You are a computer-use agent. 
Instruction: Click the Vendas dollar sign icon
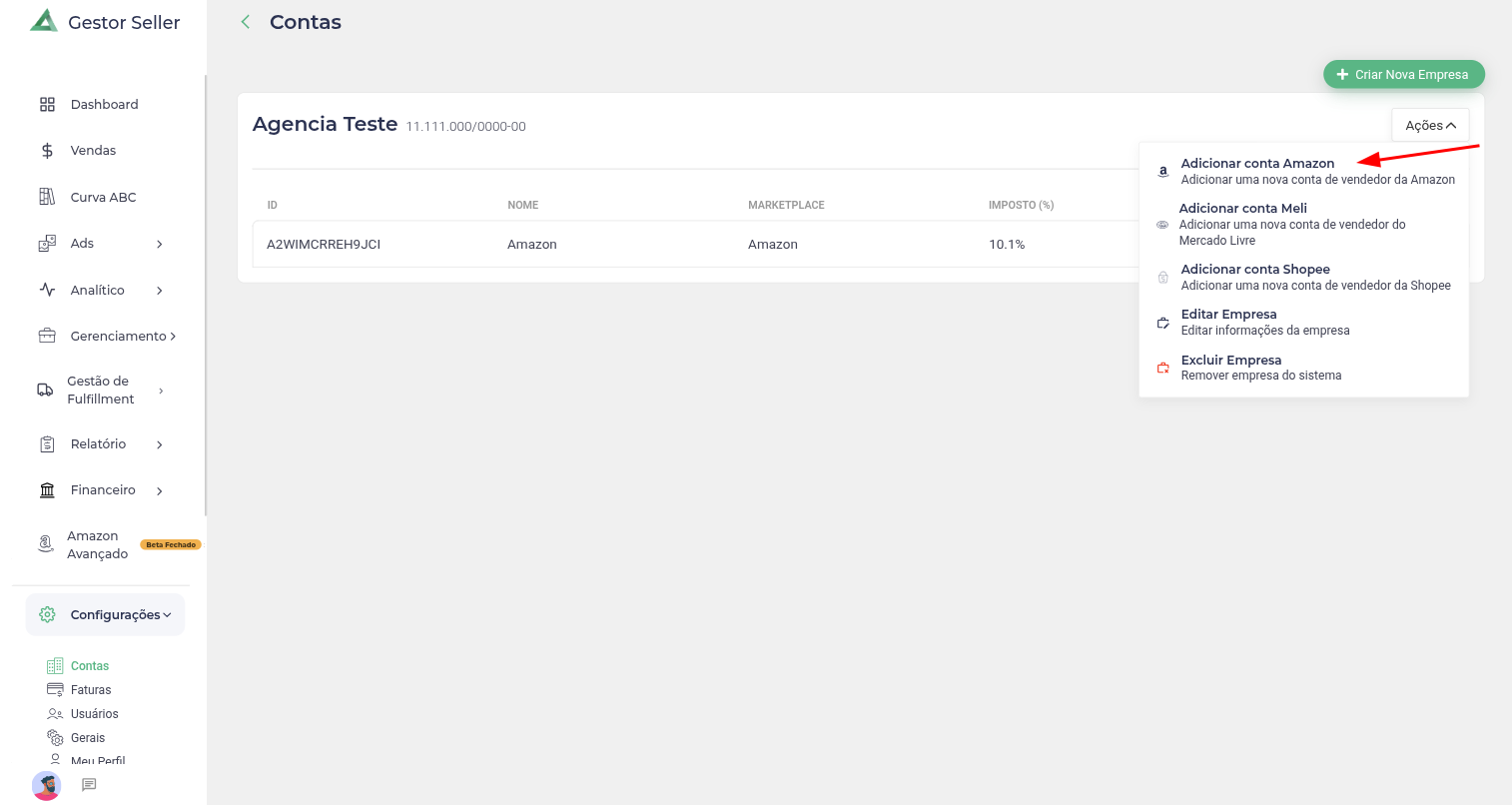pyautogui.click(x=47, y=151)
